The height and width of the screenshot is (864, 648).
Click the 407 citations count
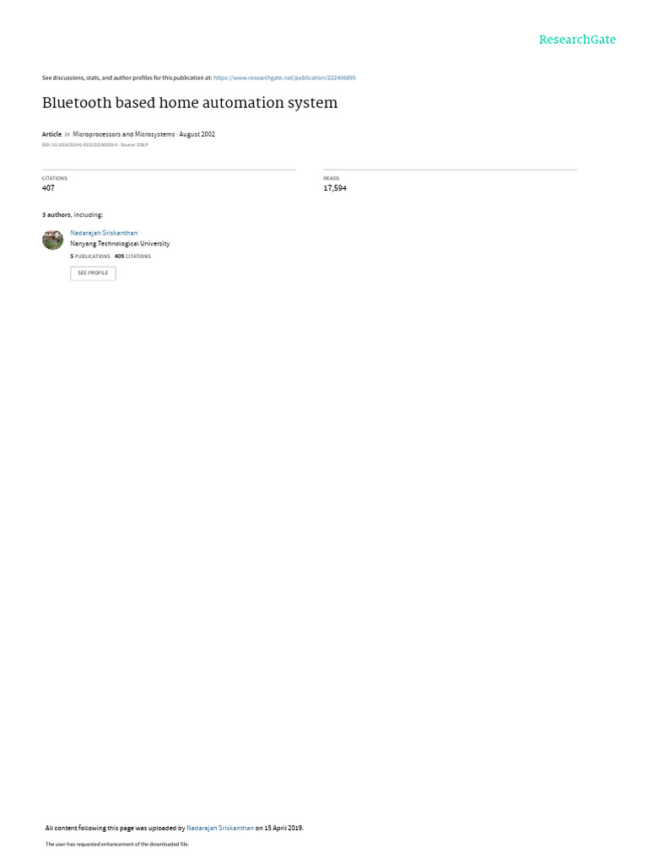pos(48,188)
